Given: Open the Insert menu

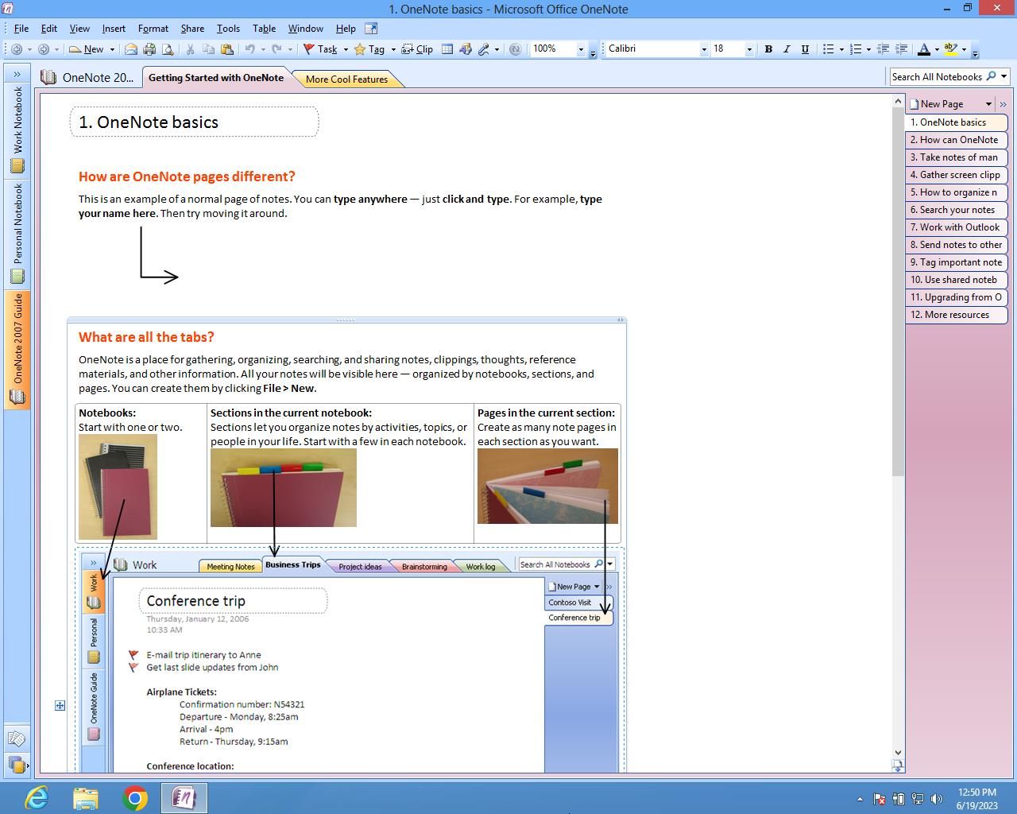Looking at the screenshot, I should [x=114, y=29].
